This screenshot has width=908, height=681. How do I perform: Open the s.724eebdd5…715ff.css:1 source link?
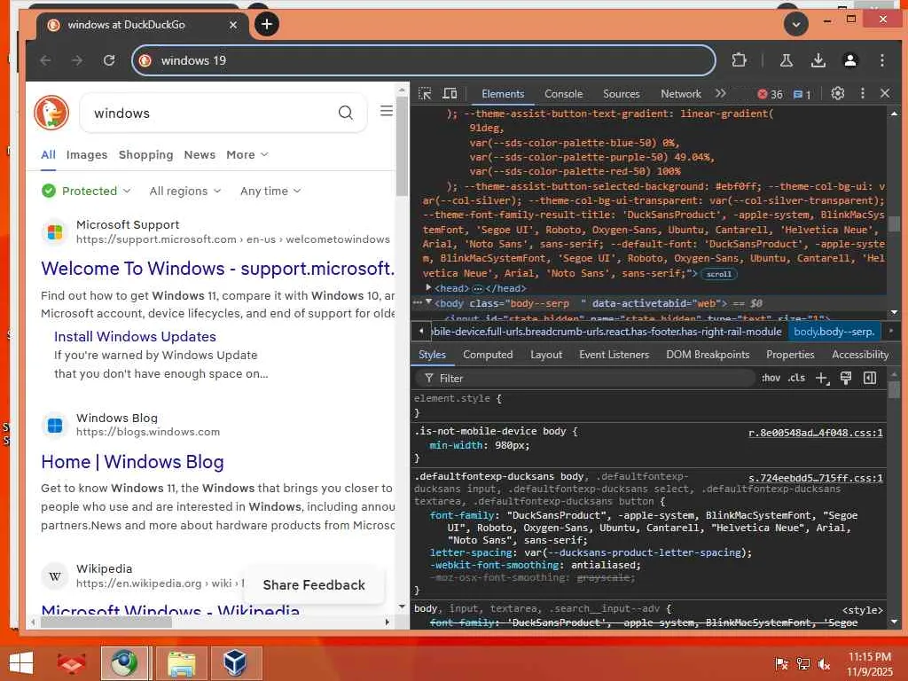(x=816, y=478)
